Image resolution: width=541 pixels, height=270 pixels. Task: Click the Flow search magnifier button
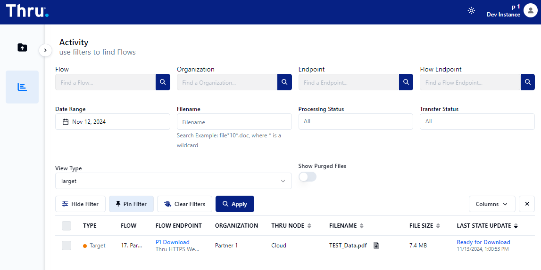(x=162, y=82)
